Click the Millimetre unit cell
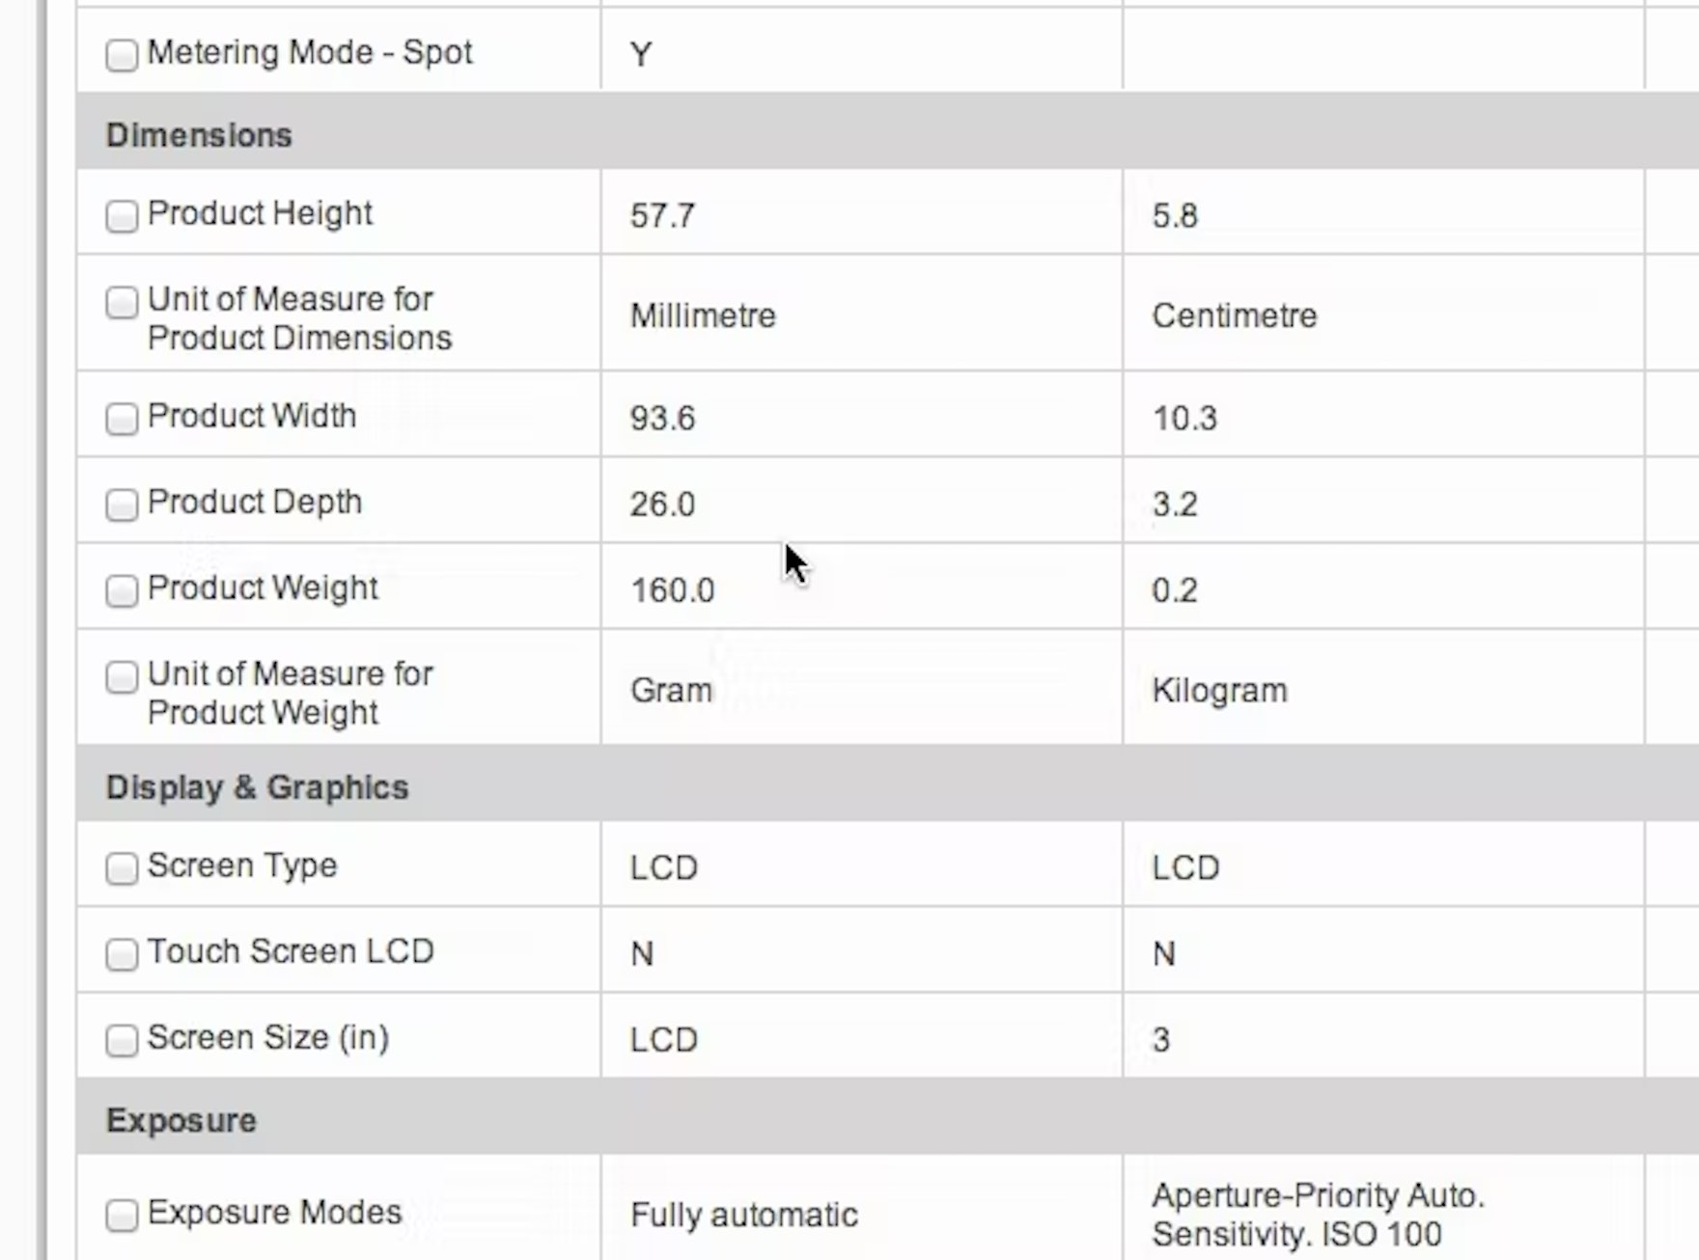 pyautogui.click(x=703, y=315)
